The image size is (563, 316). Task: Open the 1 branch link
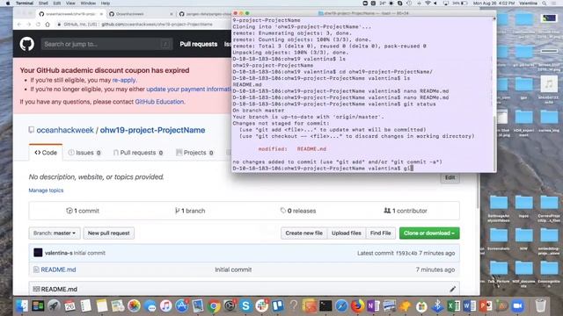pyautogui.click(x=190, y=211)
